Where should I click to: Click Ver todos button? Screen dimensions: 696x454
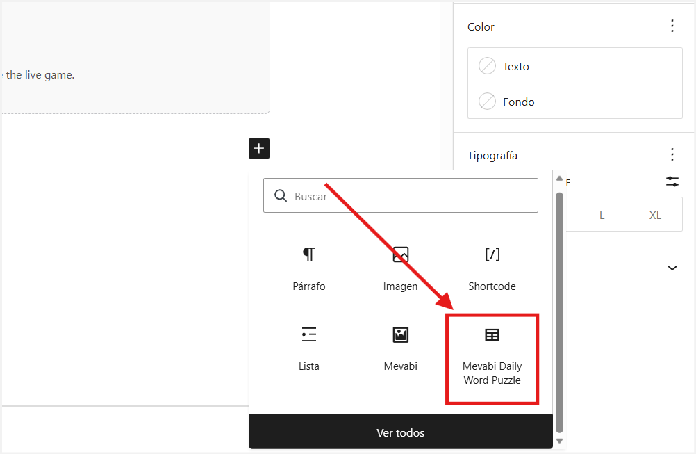pos(400,432)
